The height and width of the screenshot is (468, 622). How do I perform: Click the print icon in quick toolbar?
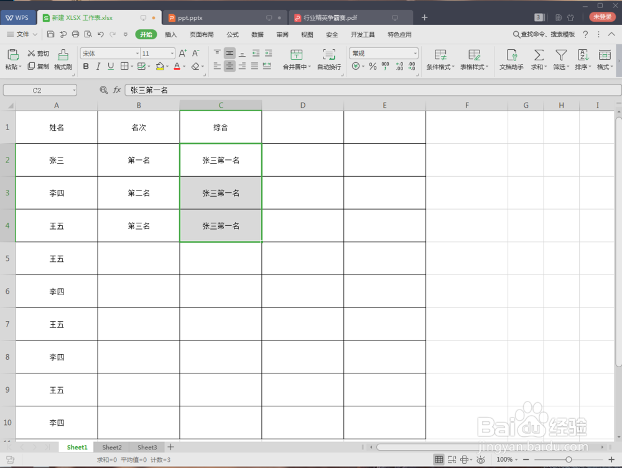click(75, 34)
